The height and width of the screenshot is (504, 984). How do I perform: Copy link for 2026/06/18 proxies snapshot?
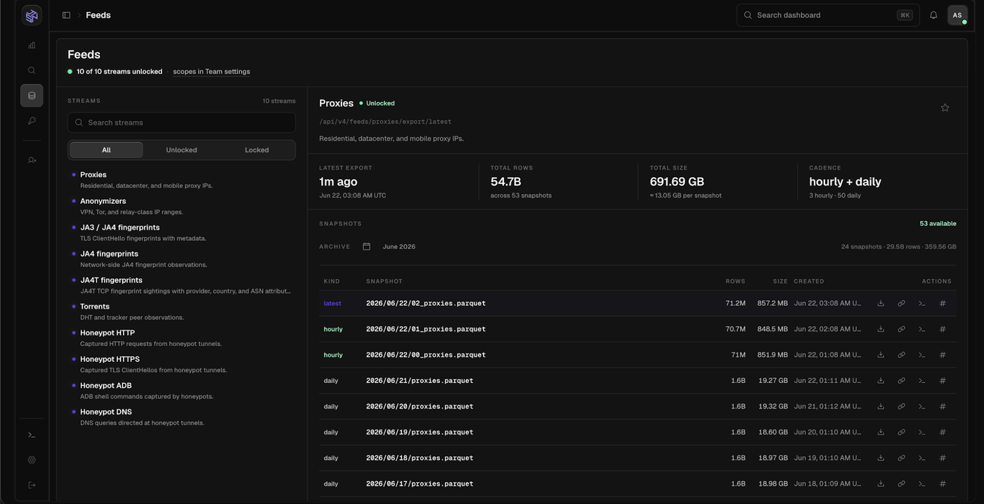pyautogui.click(x=901, y=458)
